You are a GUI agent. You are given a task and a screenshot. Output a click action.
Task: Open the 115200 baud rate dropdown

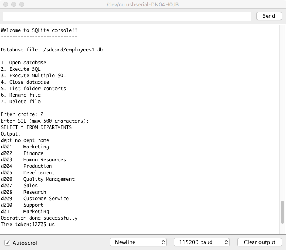[x=201, y=242]
